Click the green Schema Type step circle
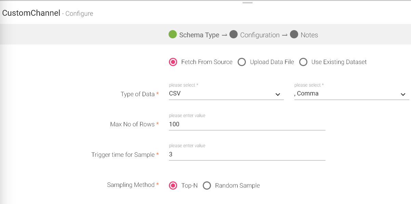 pos(173,35)
